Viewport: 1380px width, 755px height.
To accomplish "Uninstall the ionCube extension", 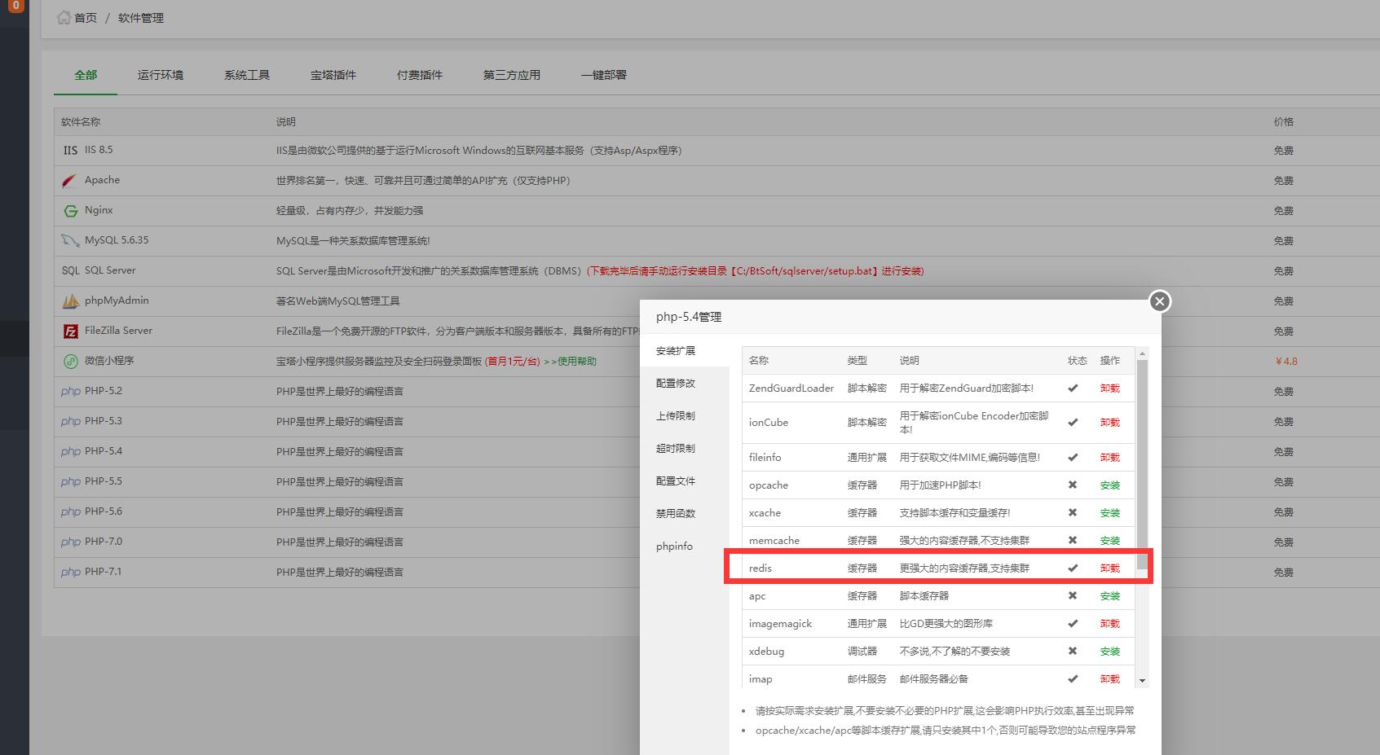I will pos(1110,423).
